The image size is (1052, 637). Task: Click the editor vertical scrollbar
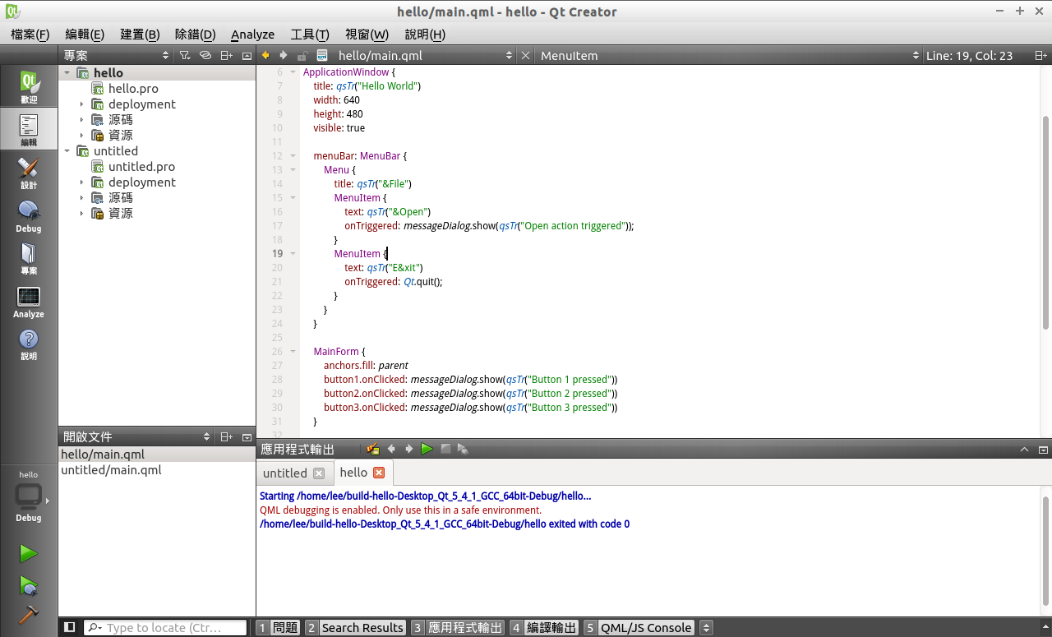pos(1045,222)
